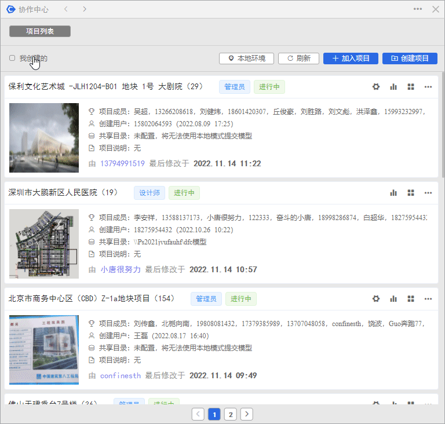Navigate back with the left arrow in title bar

(65, 9)
